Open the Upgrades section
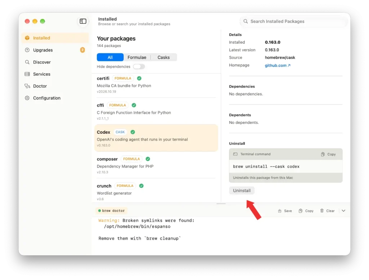369x280 pixels. pyautogui.click(x=55, y=50)
